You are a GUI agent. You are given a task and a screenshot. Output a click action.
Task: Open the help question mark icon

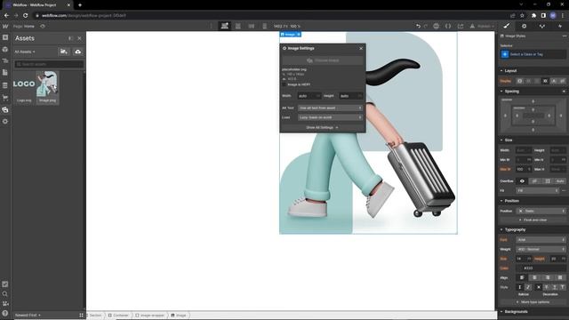[5, 313]
